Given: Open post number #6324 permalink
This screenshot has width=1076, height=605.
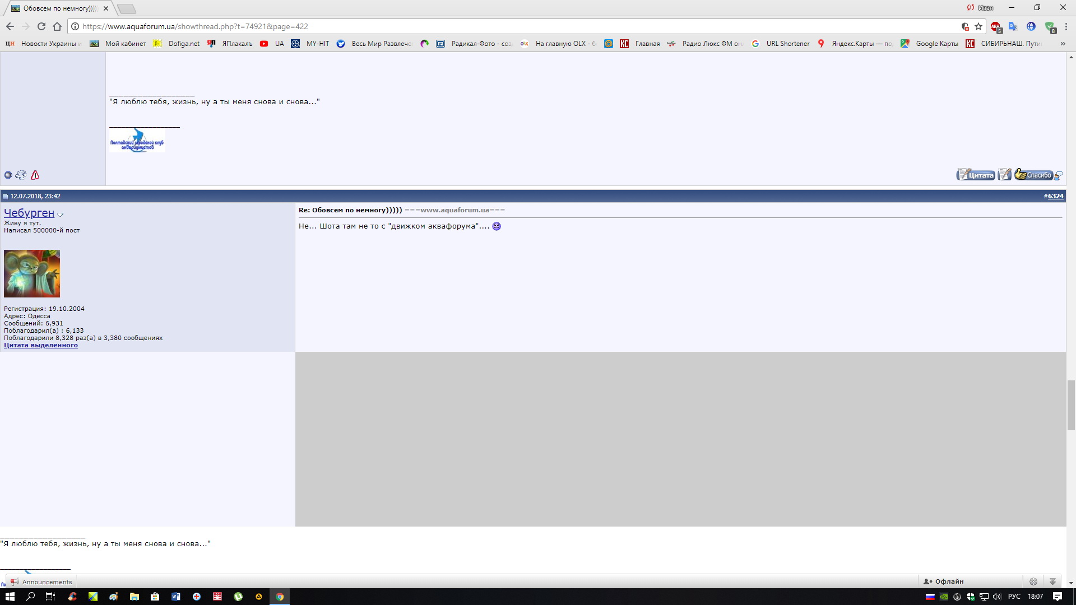Looking at the screenshot, I should pos(1055,196).
